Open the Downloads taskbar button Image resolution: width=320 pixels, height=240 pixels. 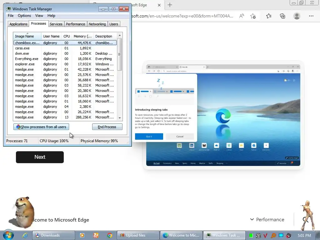click(x=53, y=235)
